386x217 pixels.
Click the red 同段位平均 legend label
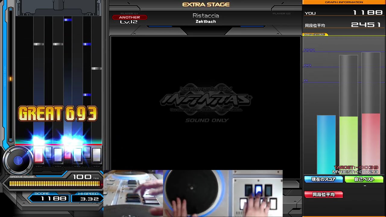coord(324,195)
